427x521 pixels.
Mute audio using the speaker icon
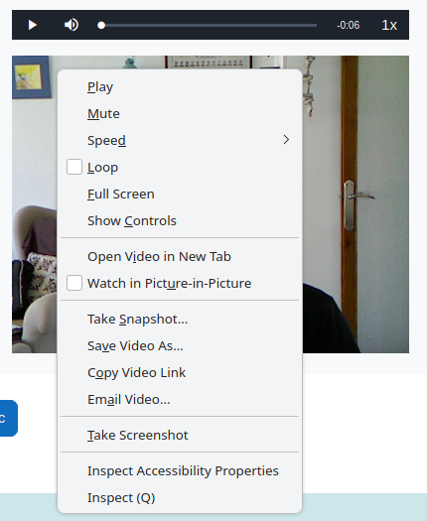pyautogui.click(x=71, y=25)
